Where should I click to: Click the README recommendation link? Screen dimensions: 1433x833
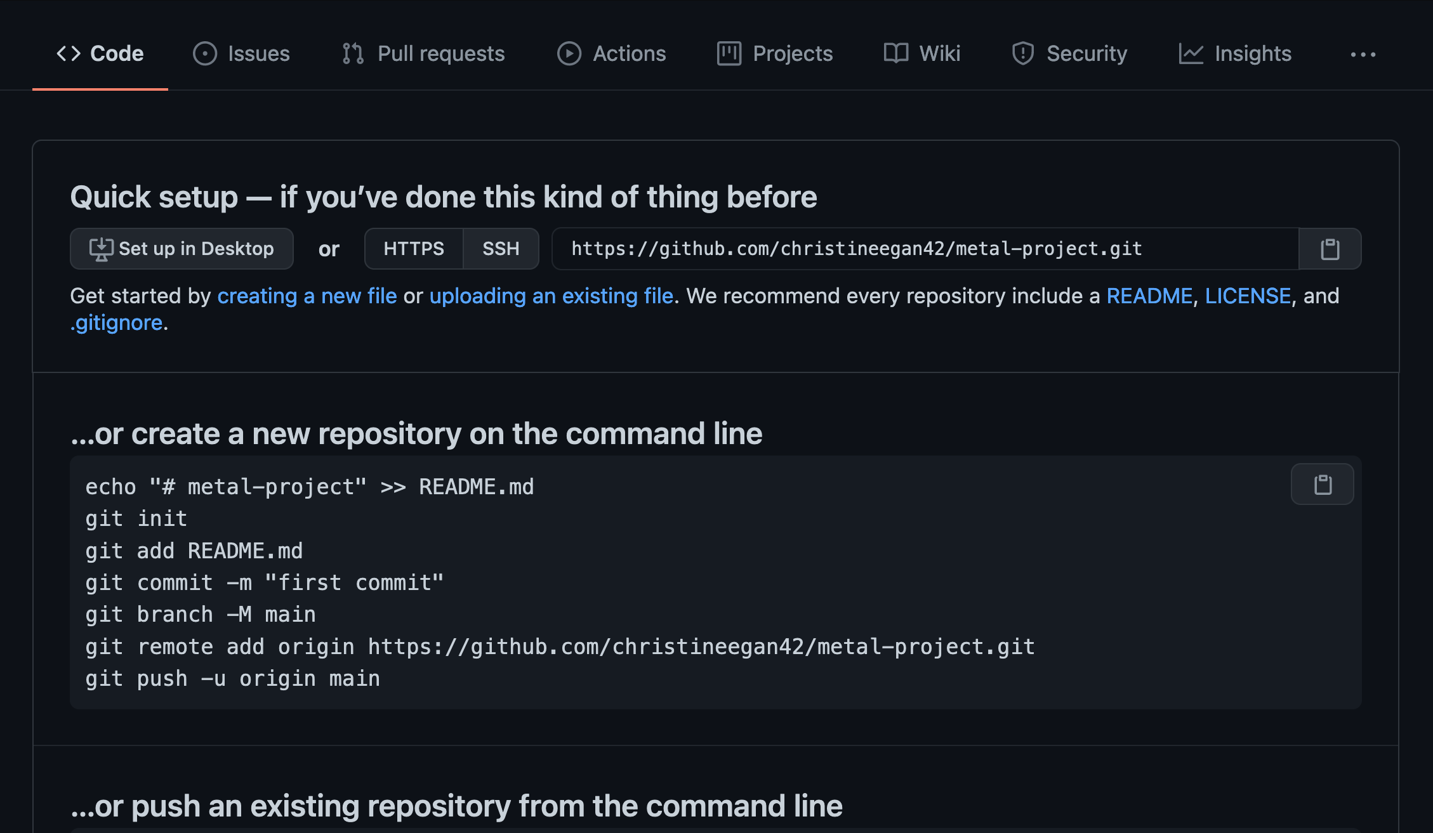coord(1149,296)
